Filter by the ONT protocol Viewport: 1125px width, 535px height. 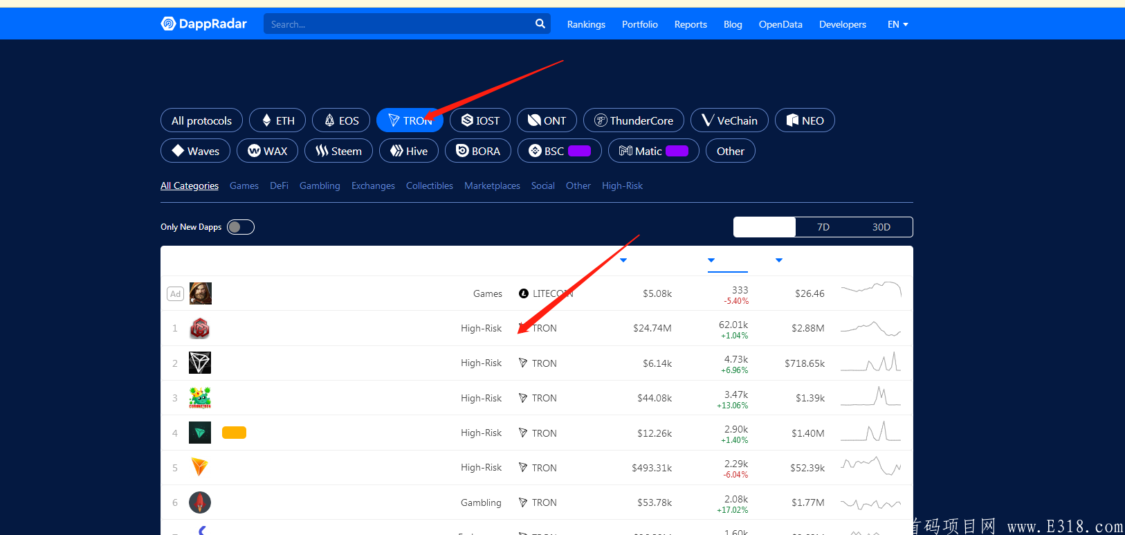547,120
